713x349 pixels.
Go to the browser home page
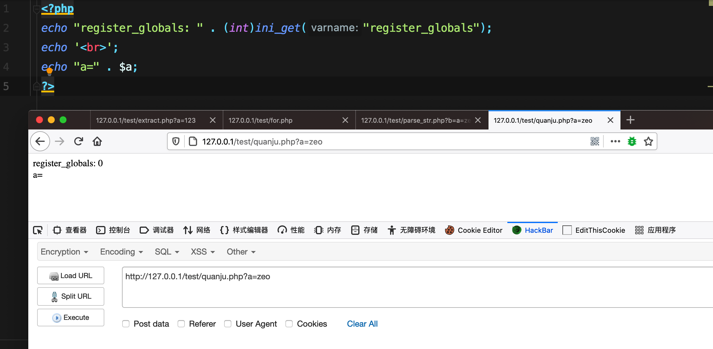click(x=97, y=142)
